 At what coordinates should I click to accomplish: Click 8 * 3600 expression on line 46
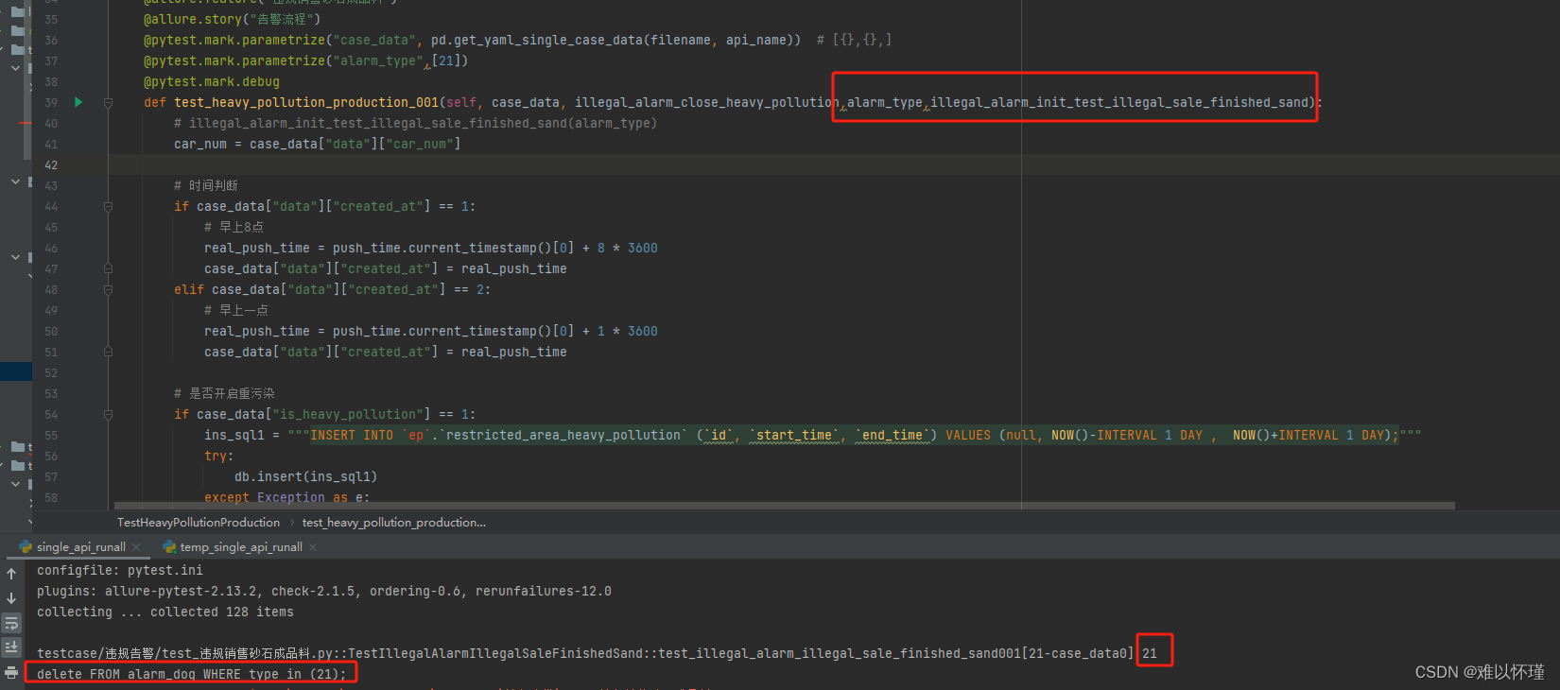628,248
